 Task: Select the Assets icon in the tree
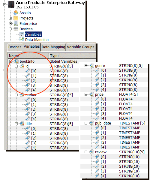pyautogui.click(x=16, y=13)
